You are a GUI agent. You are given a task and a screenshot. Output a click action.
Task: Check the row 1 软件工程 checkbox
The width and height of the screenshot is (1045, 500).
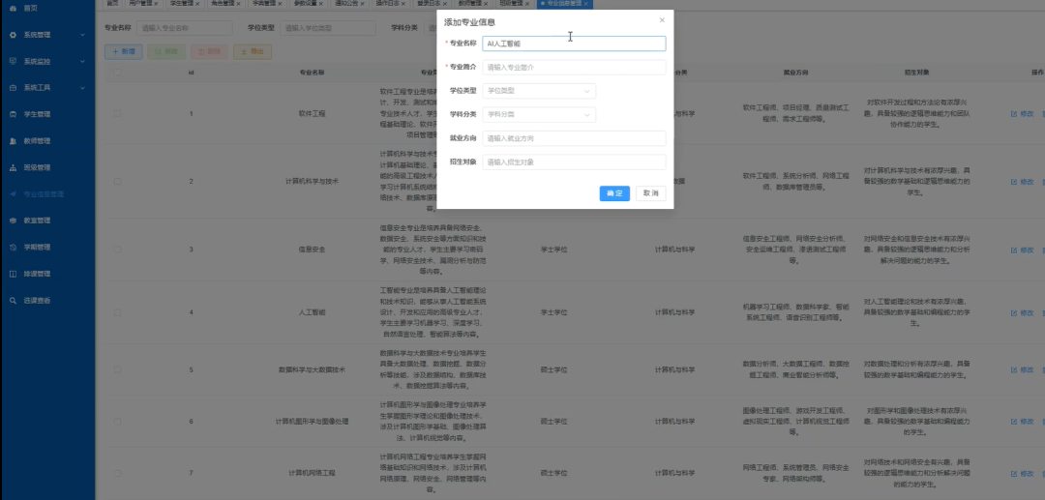tap(117, 114)
